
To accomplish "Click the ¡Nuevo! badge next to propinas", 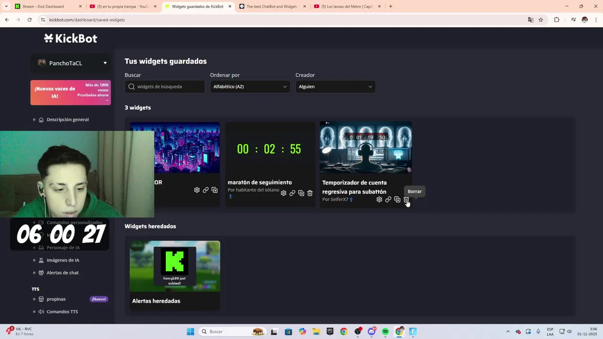I will [x=99, y=299].
